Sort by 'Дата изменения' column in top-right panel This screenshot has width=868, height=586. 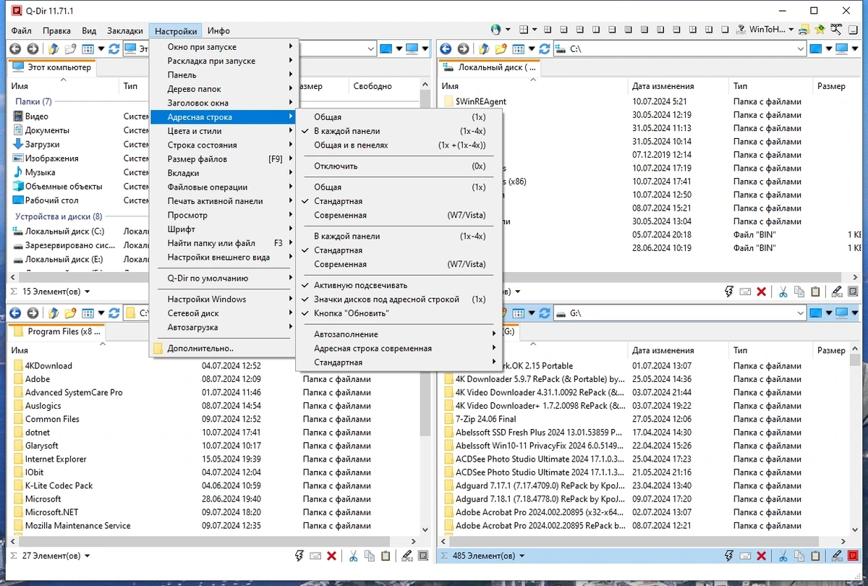(x=663, y=86)
